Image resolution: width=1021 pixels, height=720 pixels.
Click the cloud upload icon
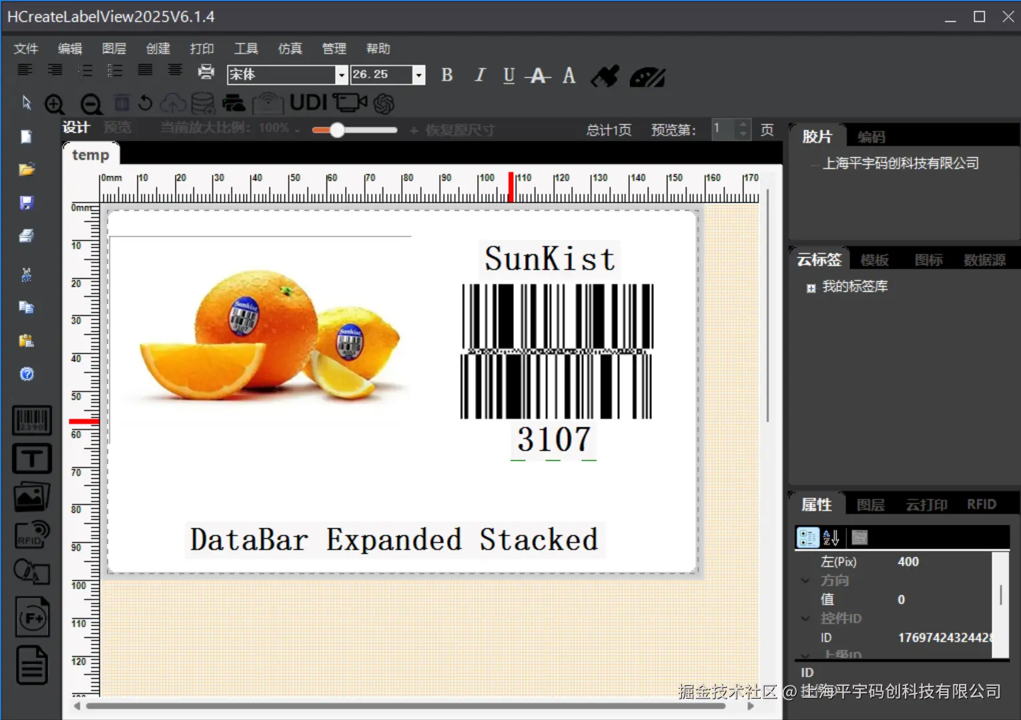174,103
